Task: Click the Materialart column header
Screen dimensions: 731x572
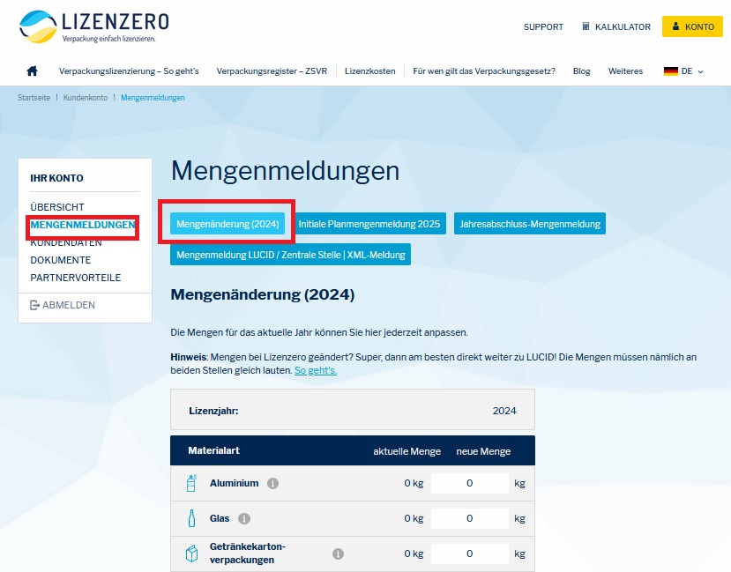Action: pyautogui.click(x=214, y=450)
